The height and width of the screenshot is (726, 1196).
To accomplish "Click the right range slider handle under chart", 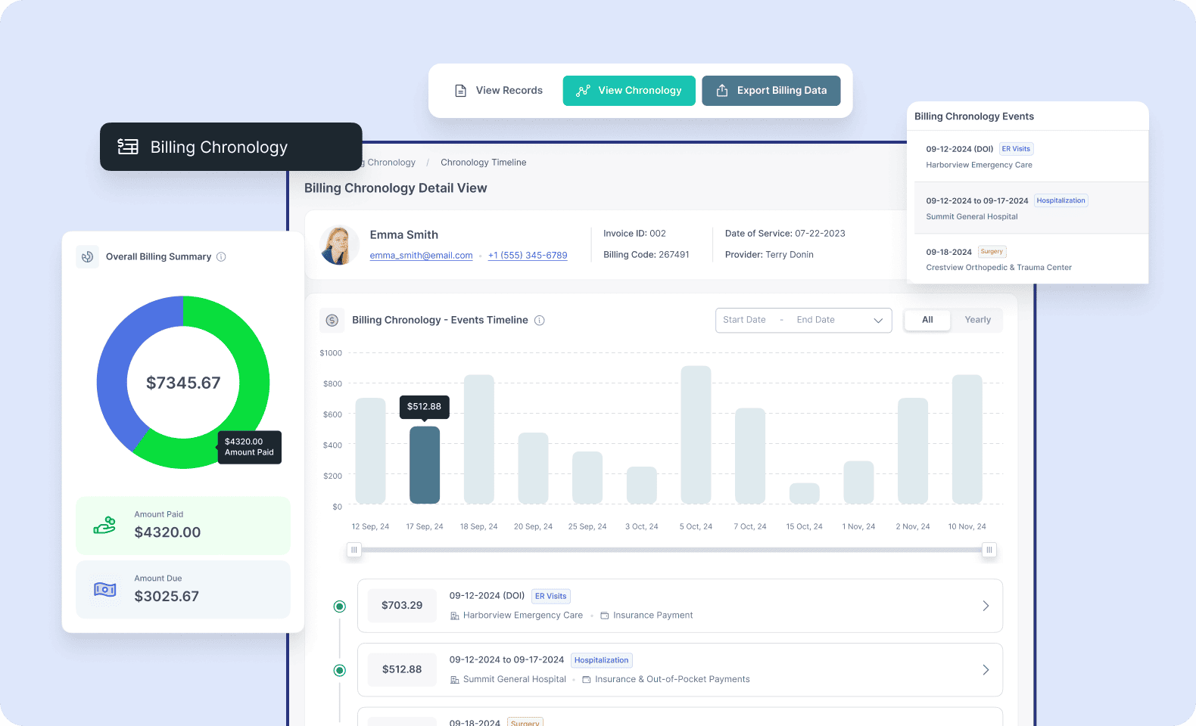I will (989, 550).
